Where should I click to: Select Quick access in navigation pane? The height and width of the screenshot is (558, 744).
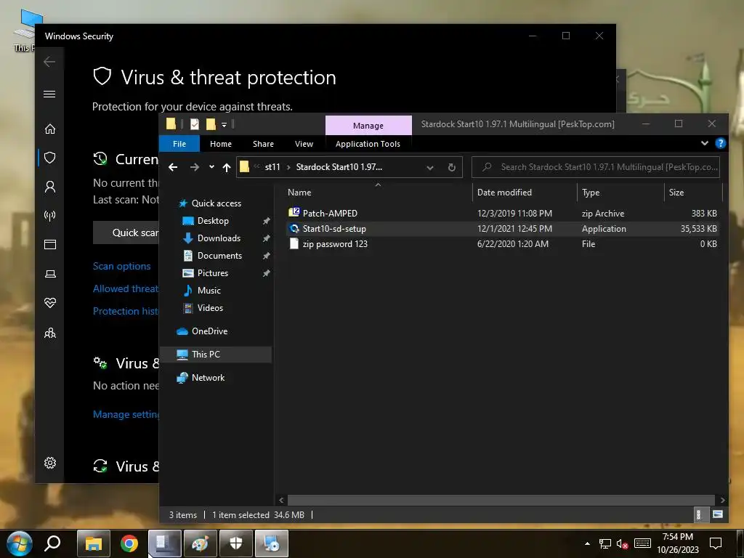click(217, 203)
